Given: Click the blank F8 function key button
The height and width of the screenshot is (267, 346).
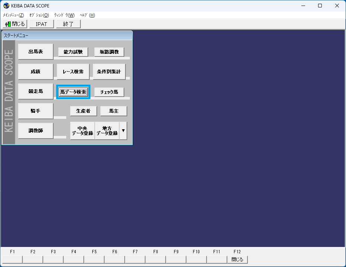Looking at the screenshot, I should (156, 260).
